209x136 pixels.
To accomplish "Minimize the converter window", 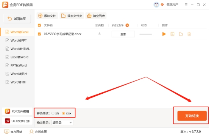I will (x=192, y=5).
